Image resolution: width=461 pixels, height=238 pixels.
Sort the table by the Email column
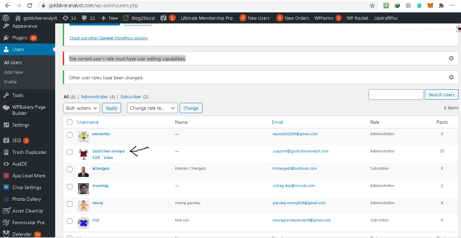tap(278, 122)
